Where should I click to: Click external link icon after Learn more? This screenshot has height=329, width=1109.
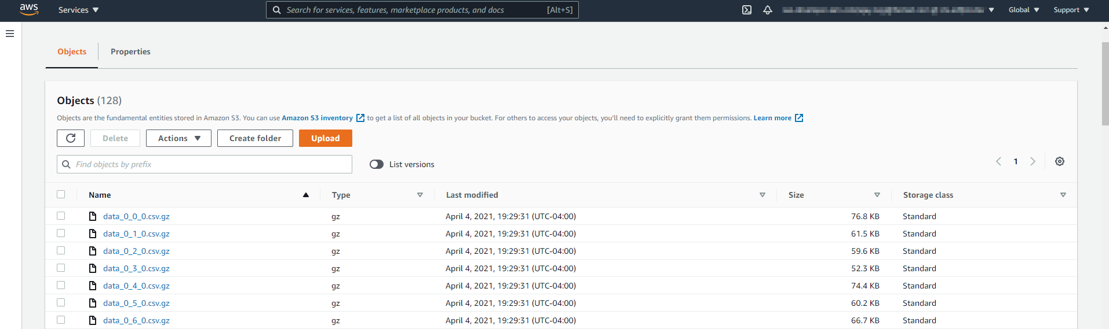pyautogui.click(x=799, y=118)
